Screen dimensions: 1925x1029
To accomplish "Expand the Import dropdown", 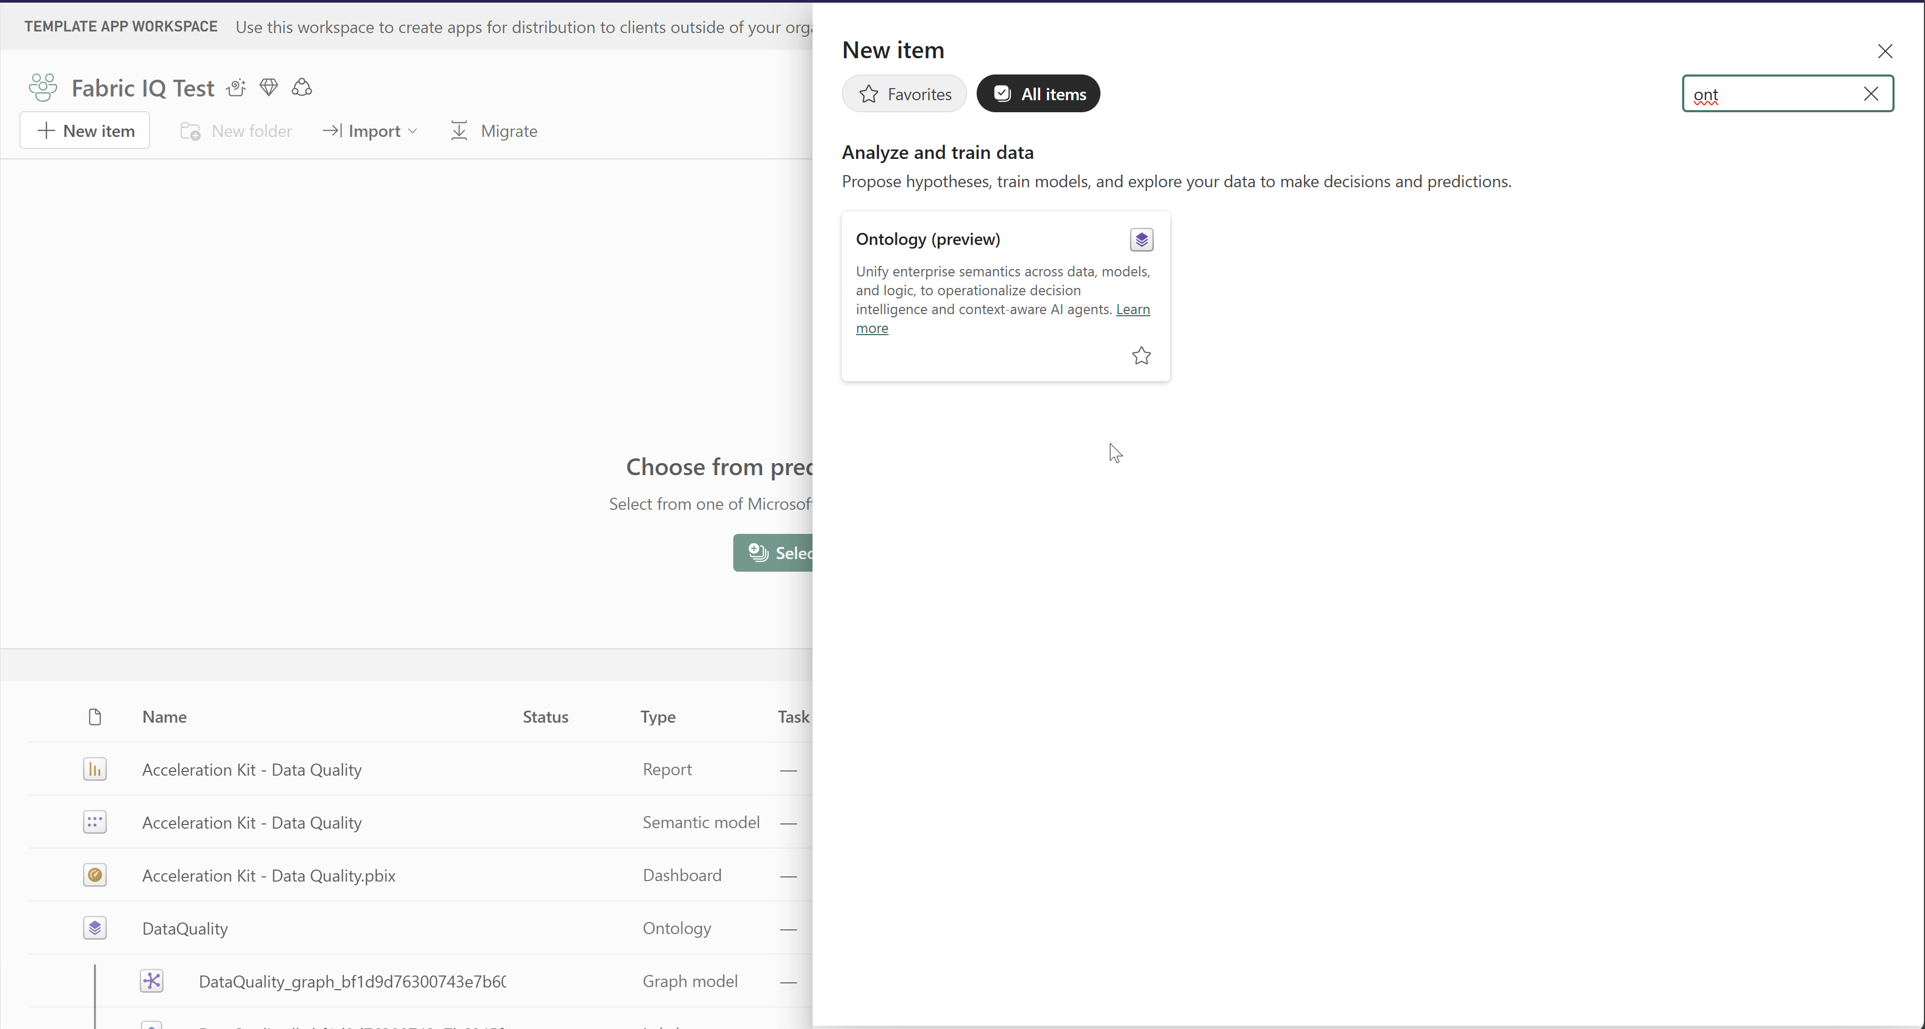I will click(x=370, y=131).
